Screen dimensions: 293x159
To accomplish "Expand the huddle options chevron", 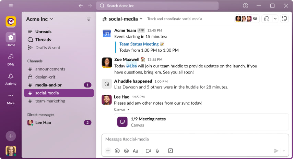I will [x=275, y=19].
